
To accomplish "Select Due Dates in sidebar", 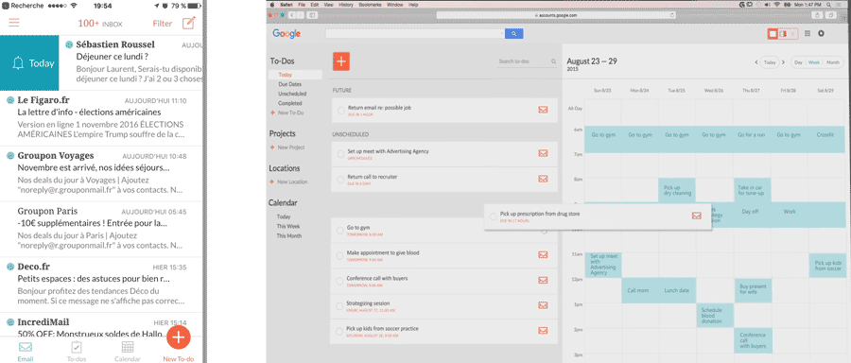I will tap(290, 84).
